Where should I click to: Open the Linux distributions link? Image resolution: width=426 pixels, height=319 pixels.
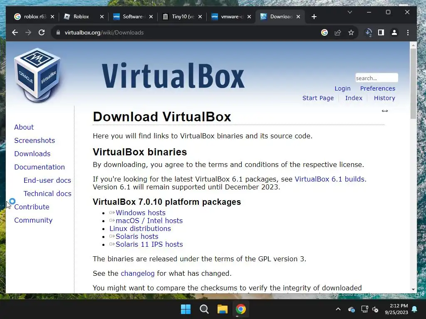coord(140,229)
